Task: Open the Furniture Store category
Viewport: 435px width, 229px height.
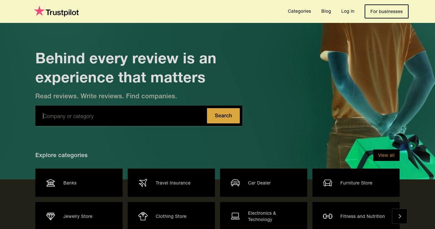Action: pos(356,183)
